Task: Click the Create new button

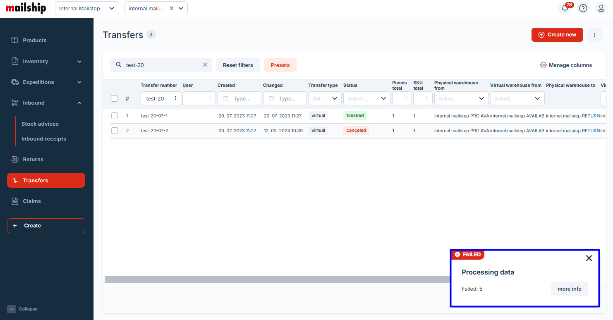Action: tap(557, 35)
